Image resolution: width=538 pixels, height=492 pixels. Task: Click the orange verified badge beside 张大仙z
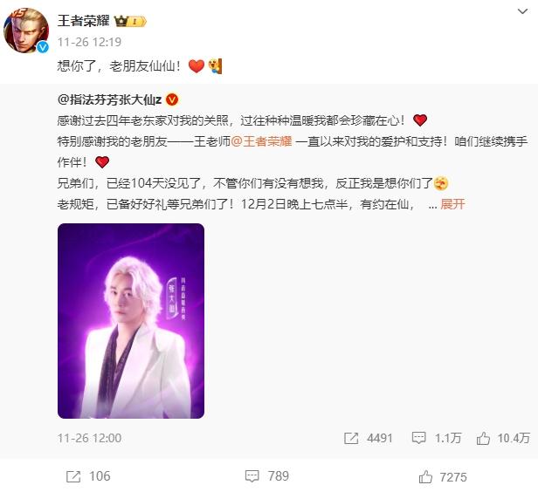[172, 99]
